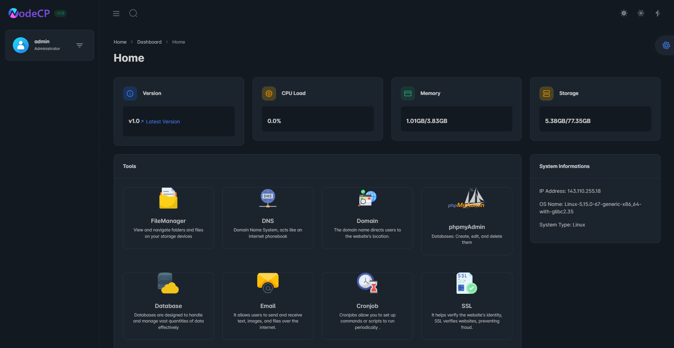
Task: Click the DNS globe icon
Action: tap(268, 198)
